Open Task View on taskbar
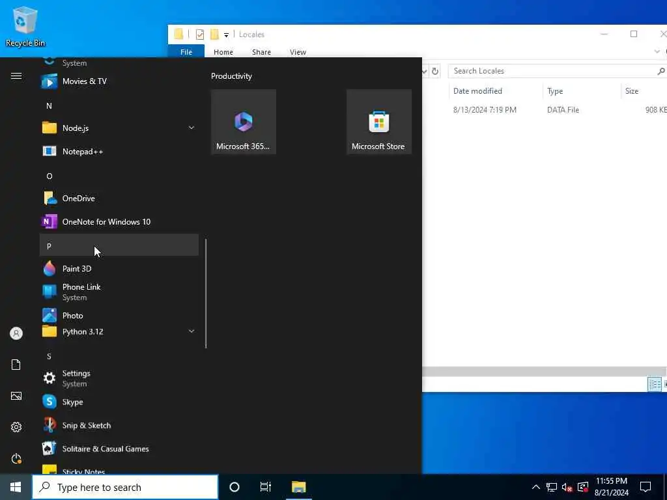 click(266, 487)
